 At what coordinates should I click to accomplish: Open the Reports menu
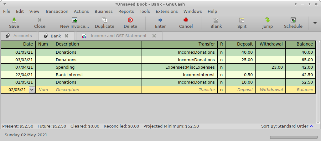(x=126, y=12)
